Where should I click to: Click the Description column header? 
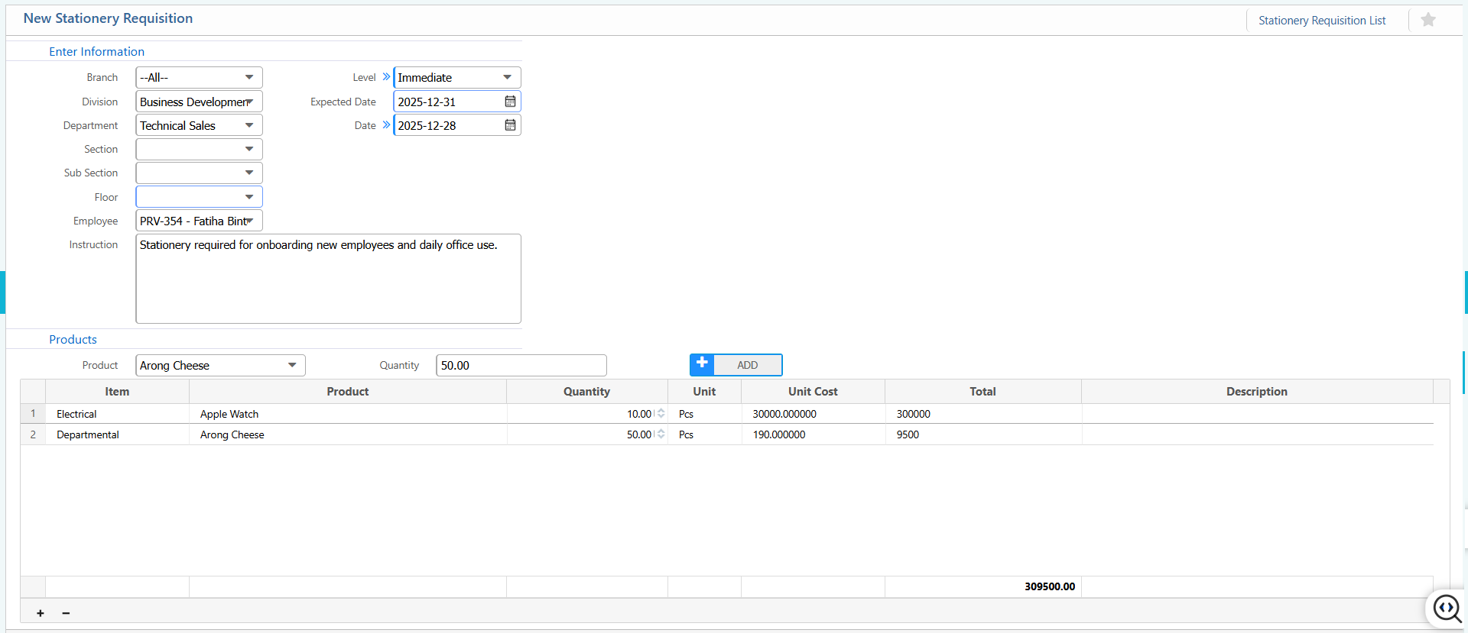pos(1257,392)
